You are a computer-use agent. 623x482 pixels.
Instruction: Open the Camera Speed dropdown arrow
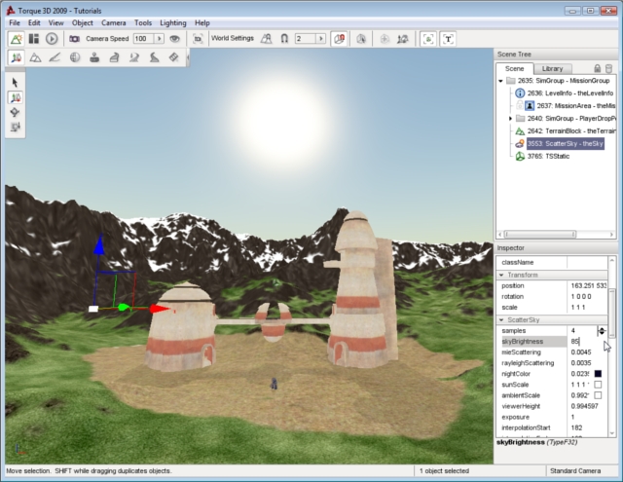click(159, 39)
